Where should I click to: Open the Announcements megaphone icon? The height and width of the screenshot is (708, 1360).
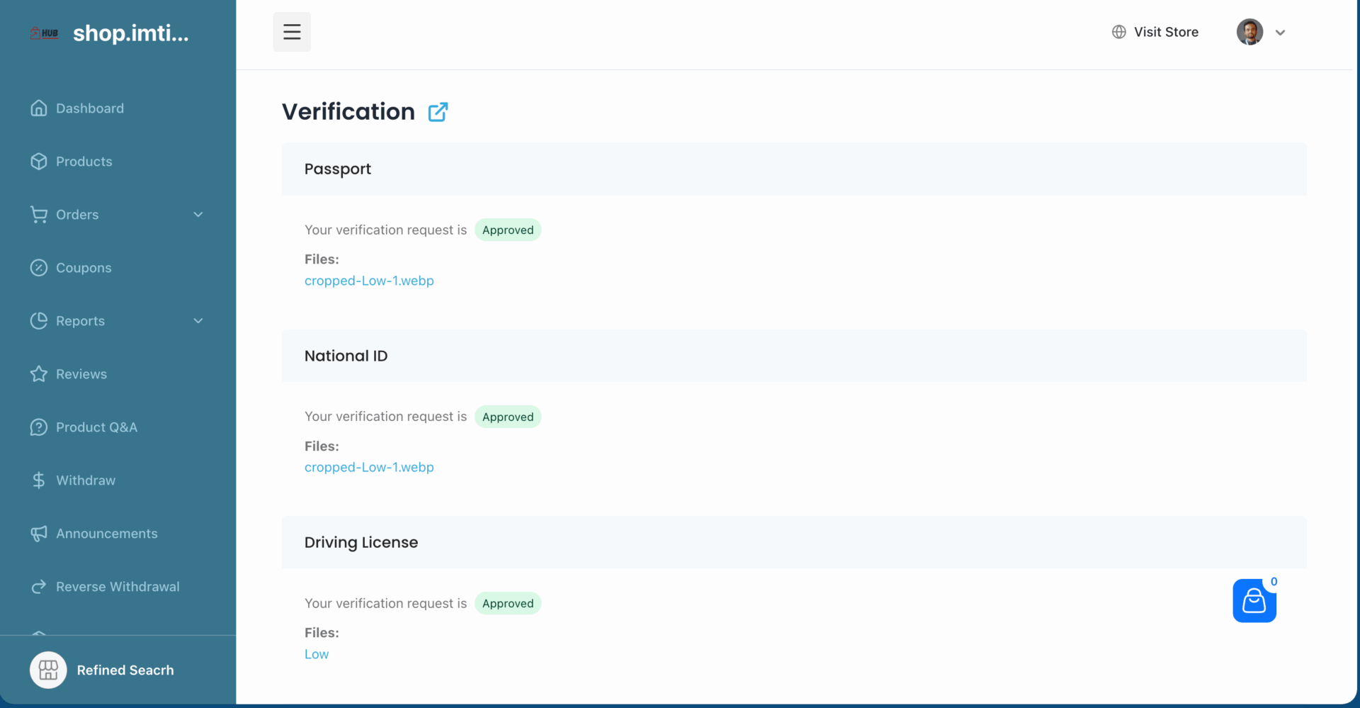pyautogui.click(x=39, y=533)
